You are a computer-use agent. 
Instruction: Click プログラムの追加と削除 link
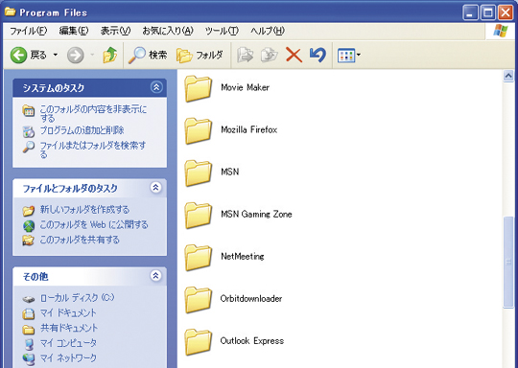[x=82, y=130]
